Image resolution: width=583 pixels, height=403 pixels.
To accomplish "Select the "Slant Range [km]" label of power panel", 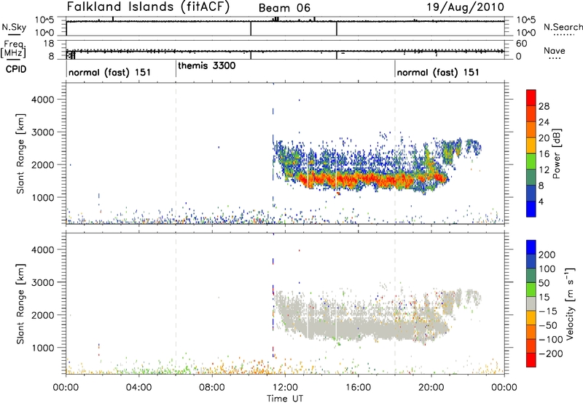I will pos(20,153).
